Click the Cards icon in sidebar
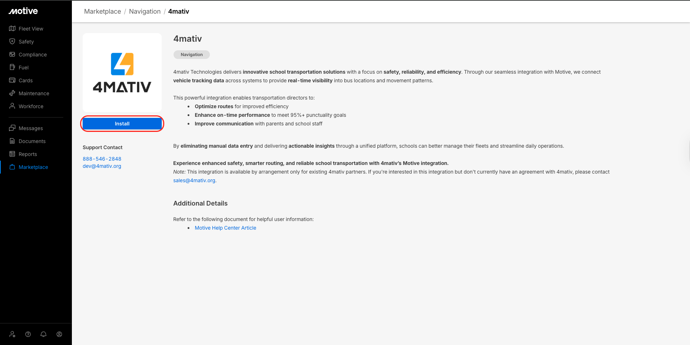Image resolution: width=690 pixels, height=345 pixels. [12, 80]
